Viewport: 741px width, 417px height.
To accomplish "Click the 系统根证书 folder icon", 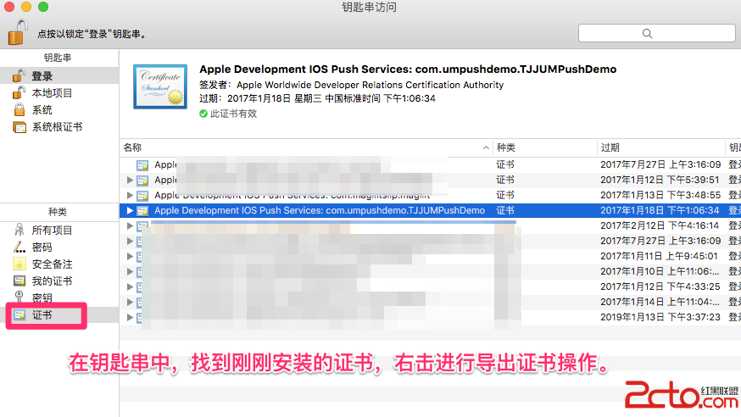I will (19, 127).
